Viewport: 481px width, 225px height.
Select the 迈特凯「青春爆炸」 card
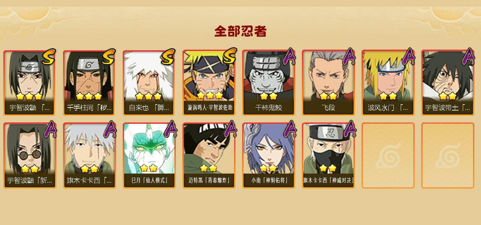pos(209,156)
